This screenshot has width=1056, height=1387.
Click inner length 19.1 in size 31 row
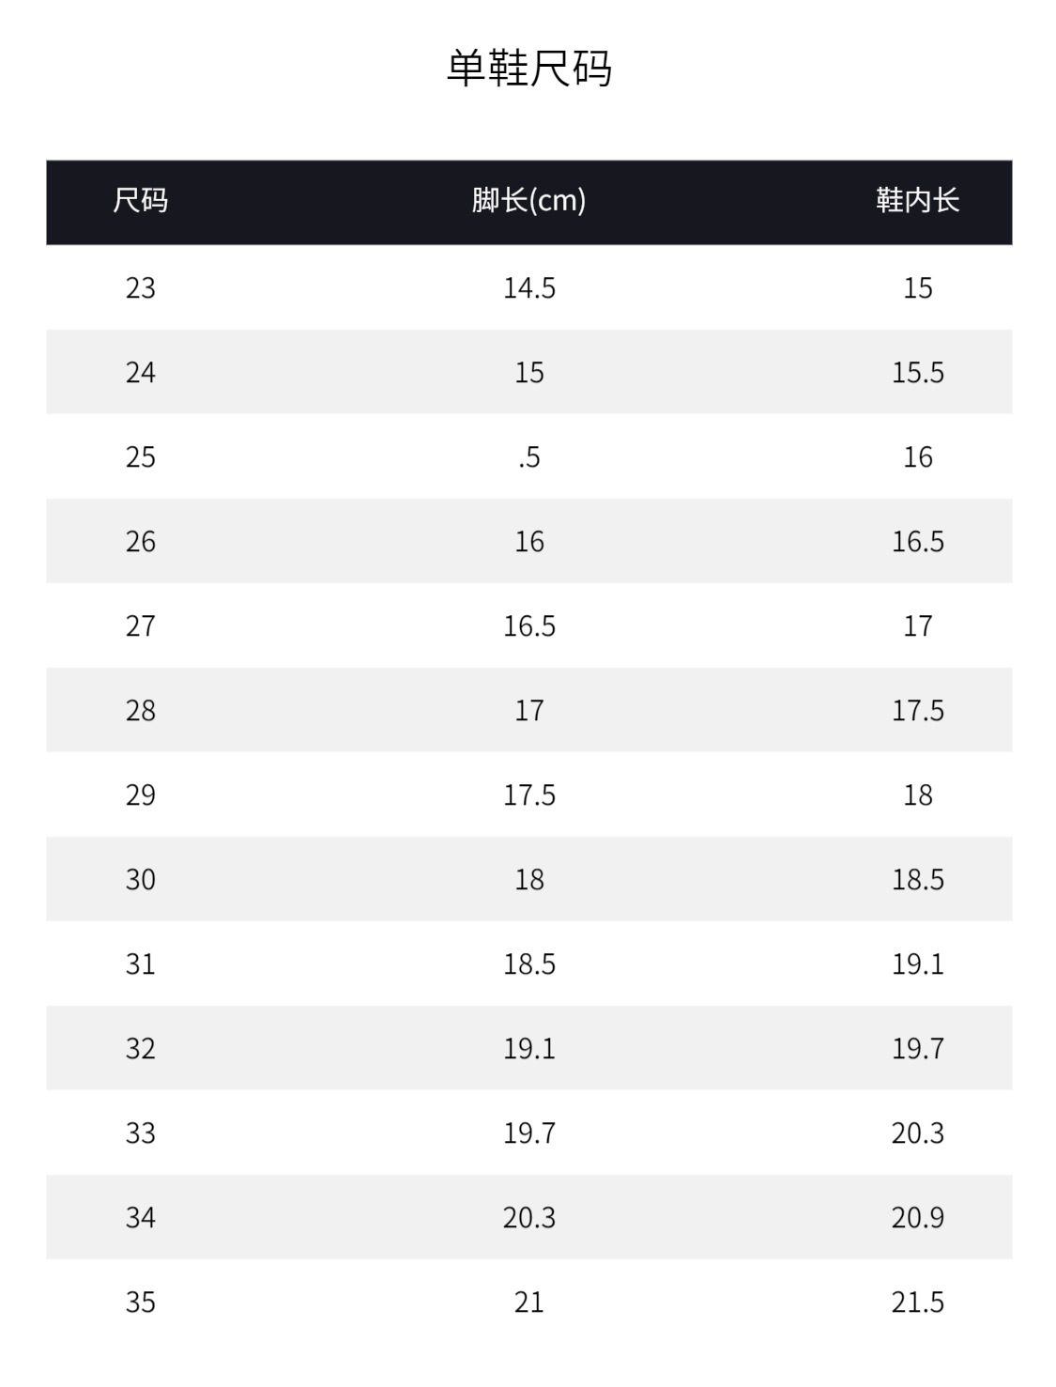click(x=917, y=963)
